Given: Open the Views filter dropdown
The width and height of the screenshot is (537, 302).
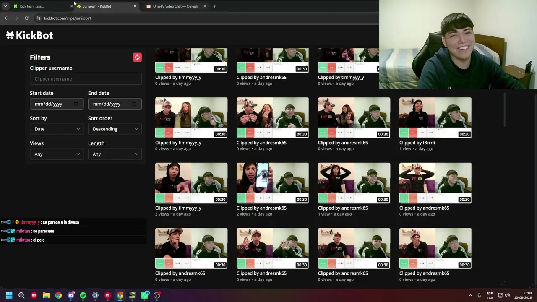Looking at the screenshot, I should click(x=57, y=154).
